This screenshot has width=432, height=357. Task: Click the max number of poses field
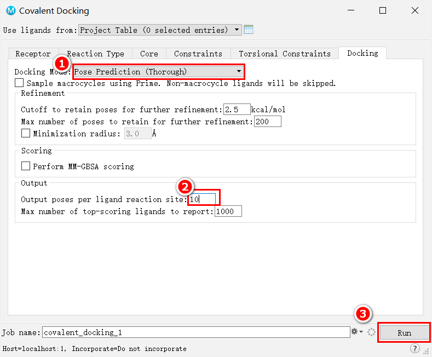click(268, 122)
